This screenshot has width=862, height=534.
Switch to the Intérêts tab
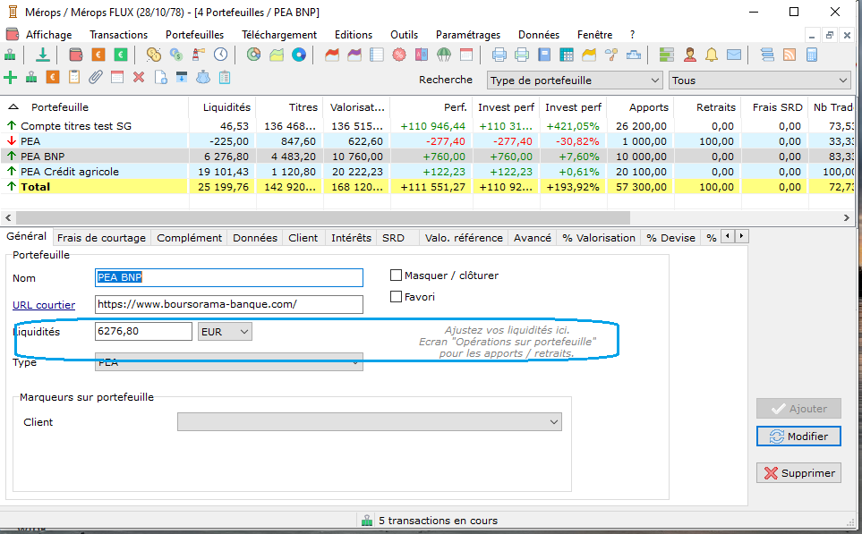[351, 238]
